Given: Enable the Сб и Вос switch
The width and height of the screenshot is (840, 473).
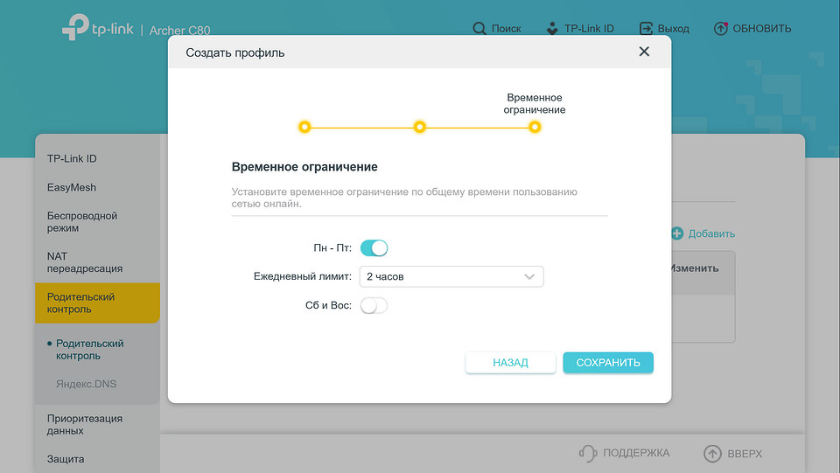Looking at the screenshot, I should [374, 305].
